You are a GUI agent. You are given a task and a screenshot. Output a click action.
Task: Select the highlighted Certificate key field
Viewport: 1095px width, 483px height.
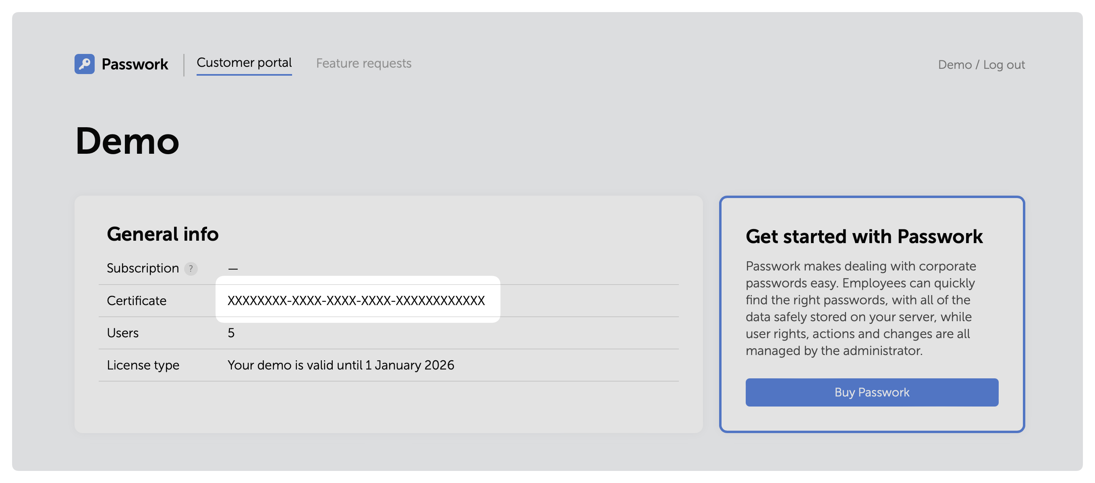pos(356,300)
